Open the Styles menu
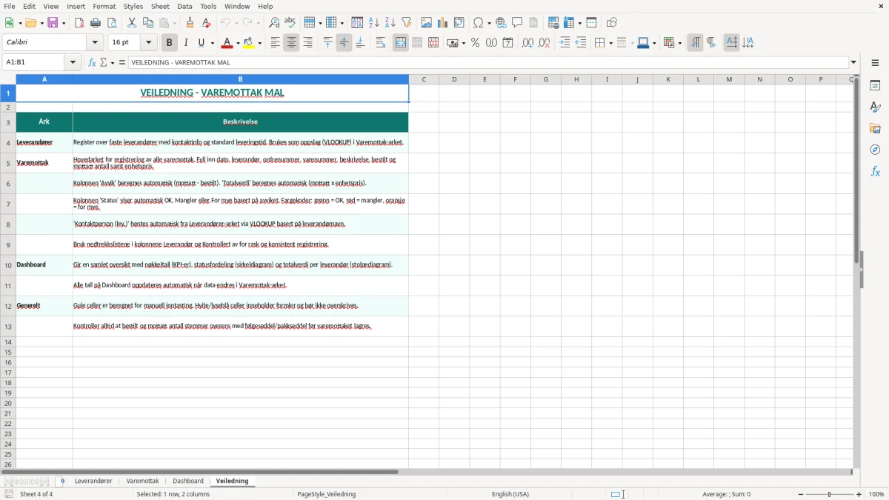889x500 pixels. pos(133,6)
